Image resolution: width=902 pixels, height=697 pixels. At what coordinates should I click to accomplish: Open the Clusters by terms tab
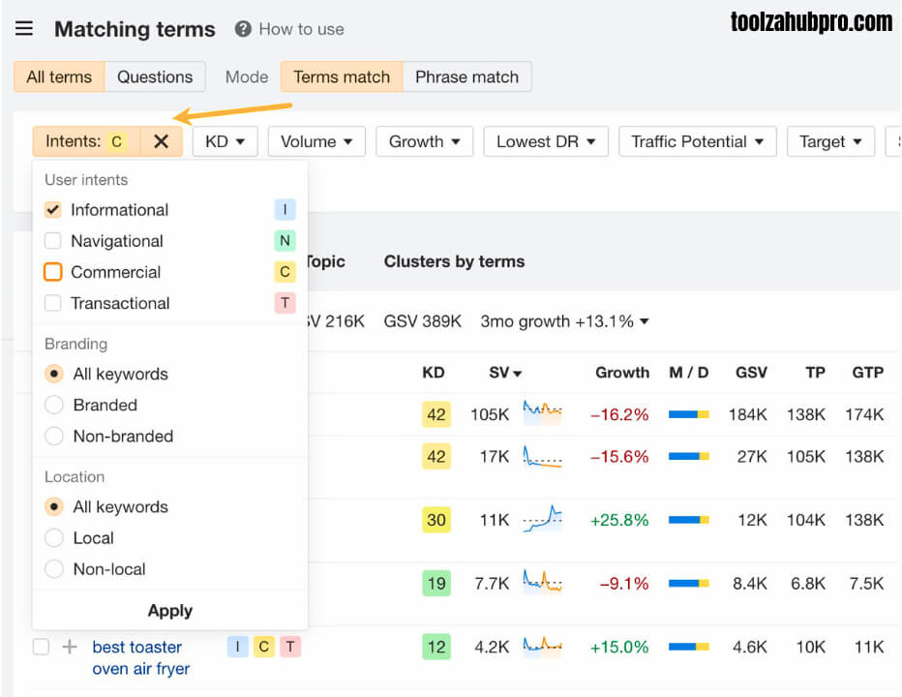coord(454,261)
